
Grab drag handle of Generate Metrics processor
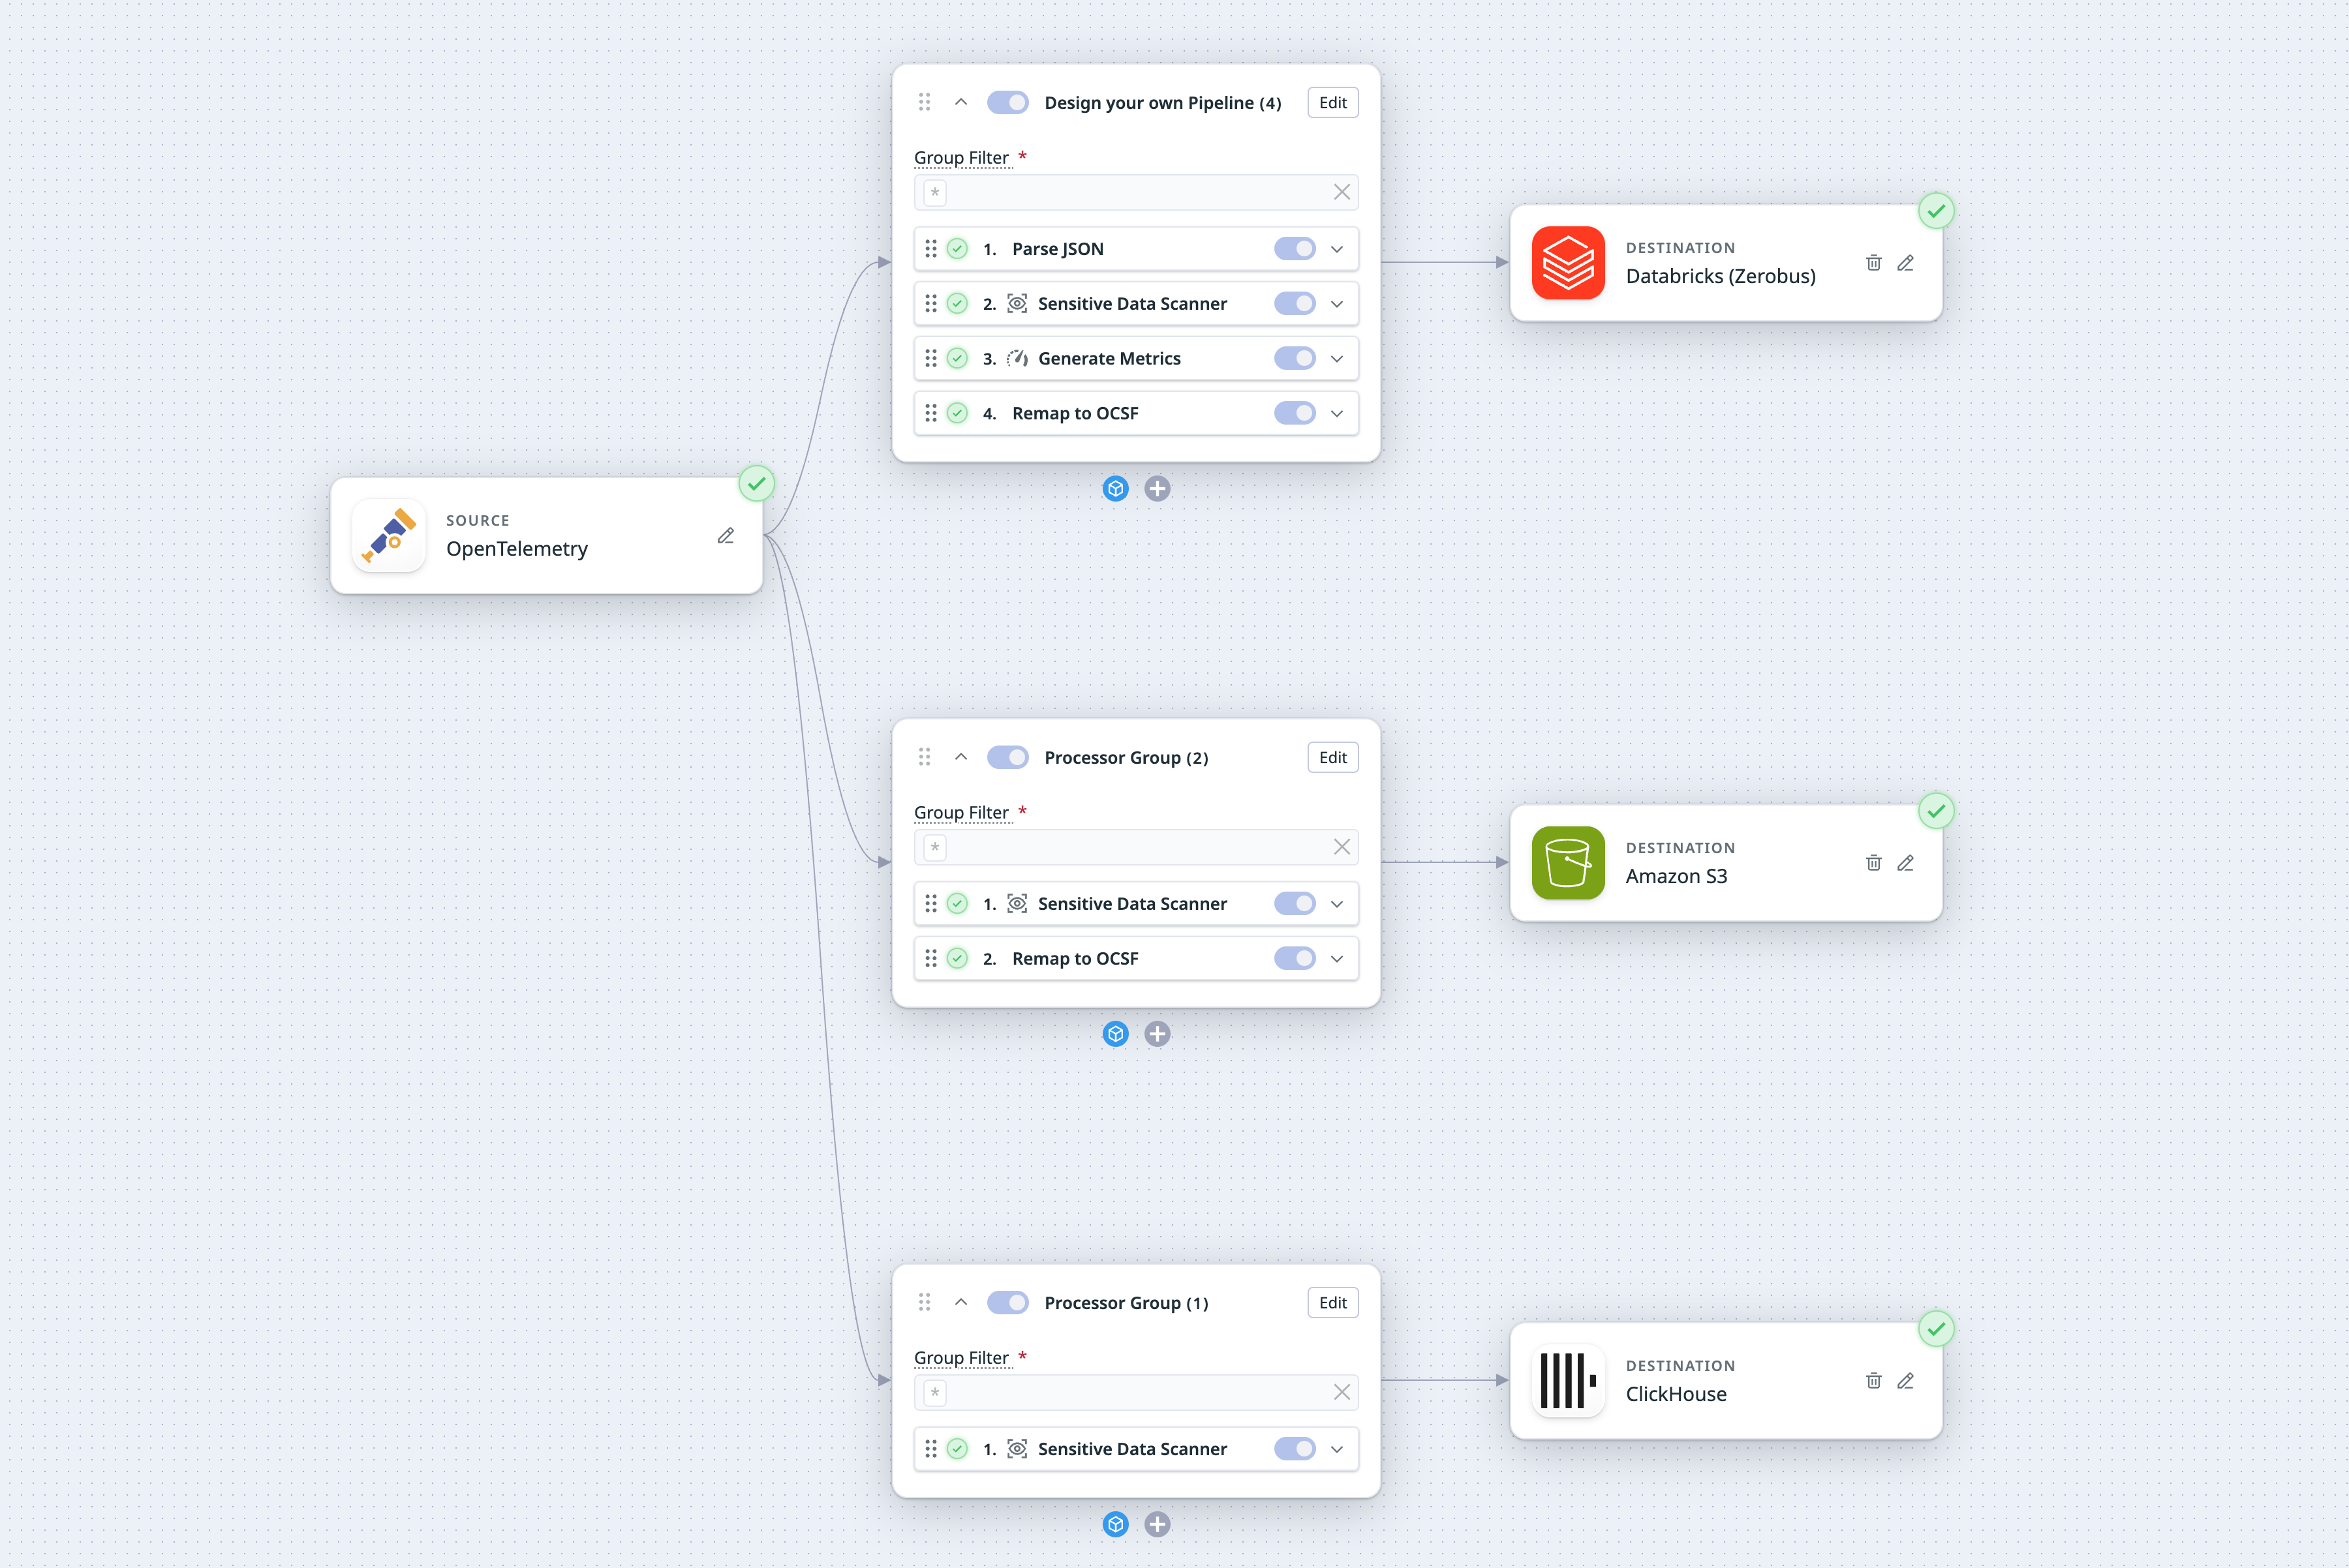(x=931, y=358)
